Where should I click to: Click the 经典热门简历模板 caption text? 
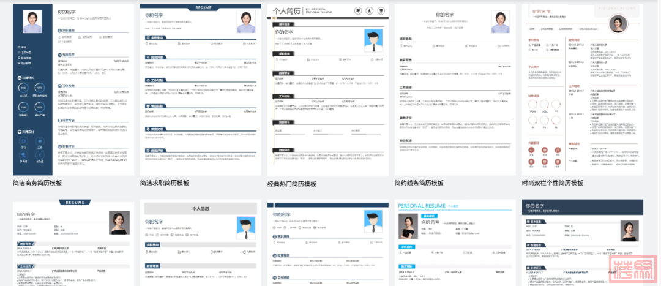(292, 184)
